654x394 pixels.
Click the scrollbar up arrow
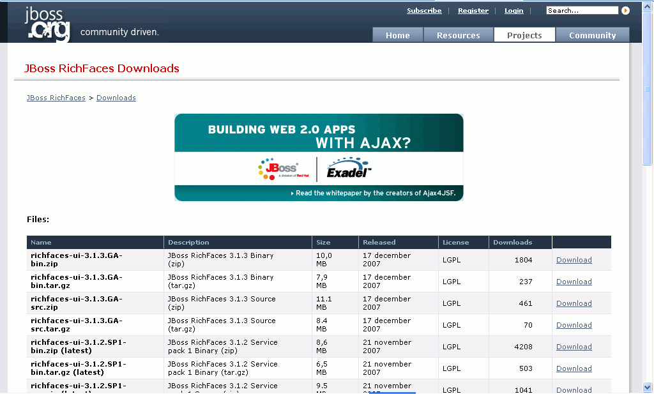(x=648, y=5)
